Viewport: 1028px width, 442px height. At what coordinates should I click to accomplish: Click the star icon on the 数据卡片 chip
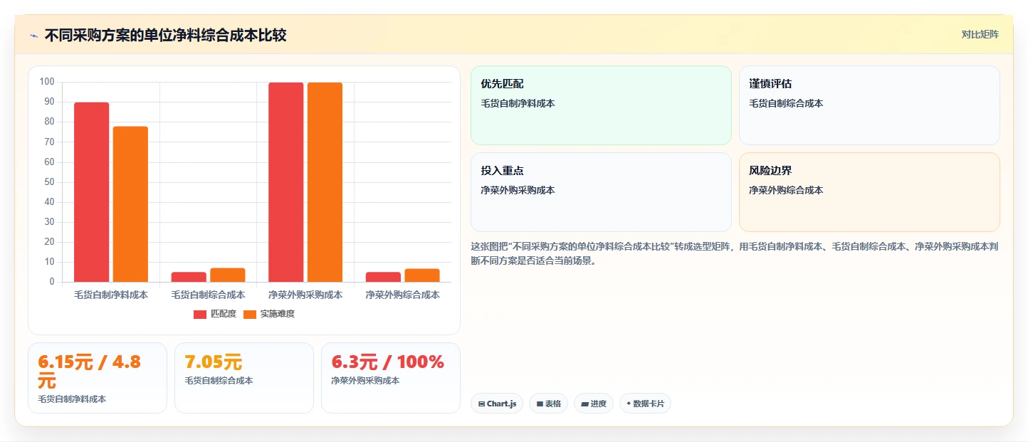(629, 404)
